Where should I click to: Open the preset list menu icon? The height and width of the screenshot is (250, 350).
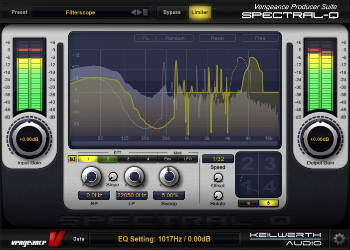click(x=146, y=12)
